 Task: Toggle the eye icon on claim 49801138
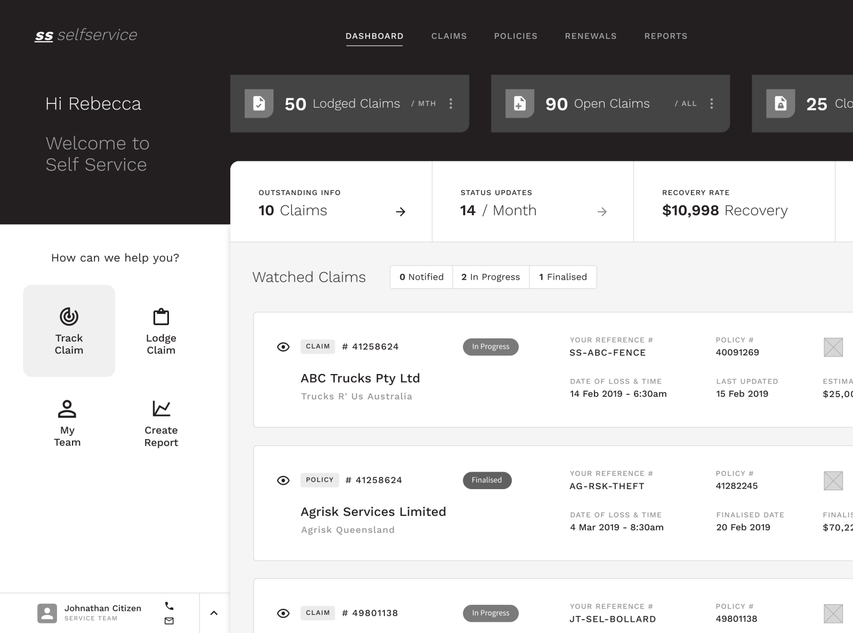[x=283, y=613]
